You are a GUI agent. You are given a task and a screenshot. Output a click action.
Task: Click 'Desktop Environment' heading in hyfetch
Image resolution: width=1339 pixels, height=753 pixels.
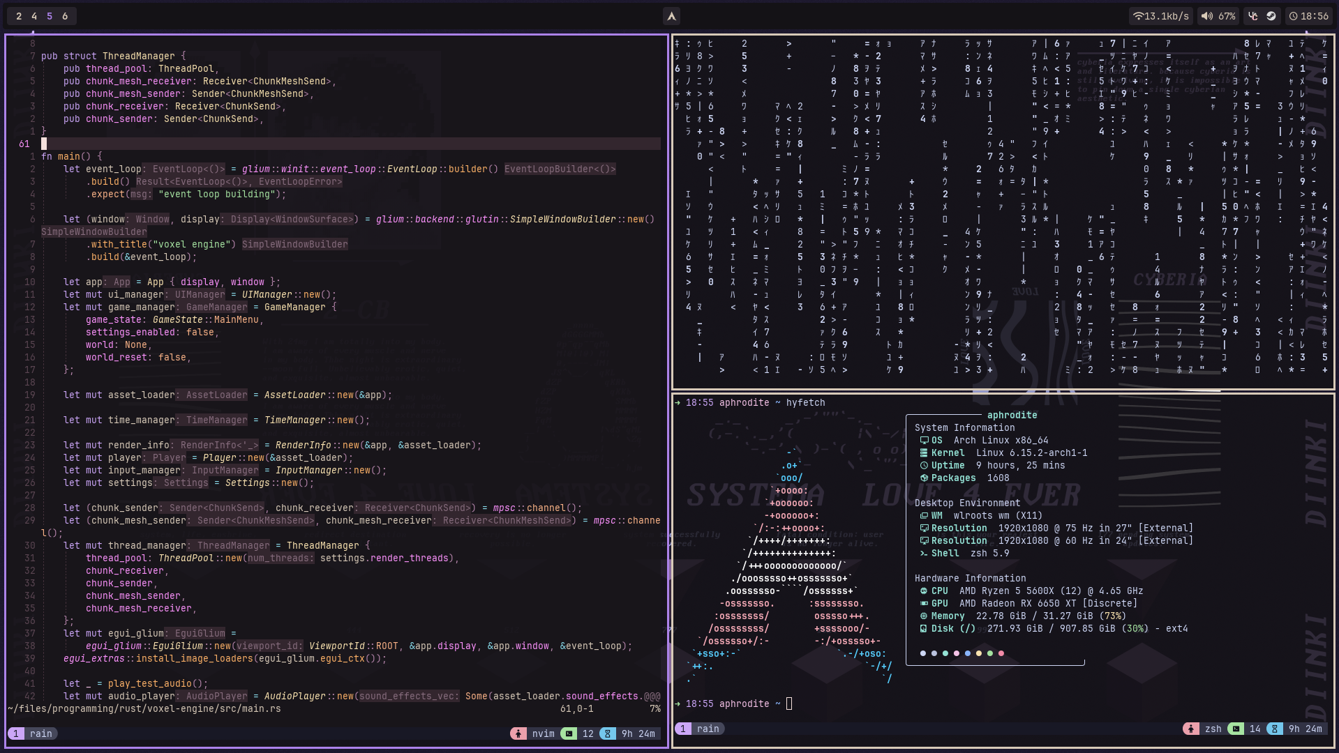click(x=967, y=503)
